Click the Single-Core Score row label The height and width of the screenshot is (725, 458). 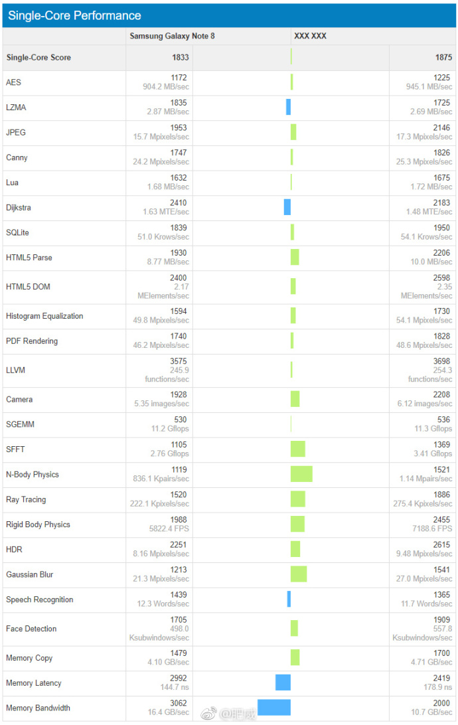pos(38,58)
